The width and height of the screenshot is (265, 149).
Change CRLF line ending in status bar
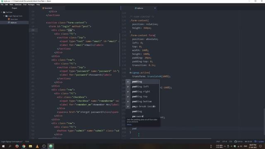click(x=218, y=142)
